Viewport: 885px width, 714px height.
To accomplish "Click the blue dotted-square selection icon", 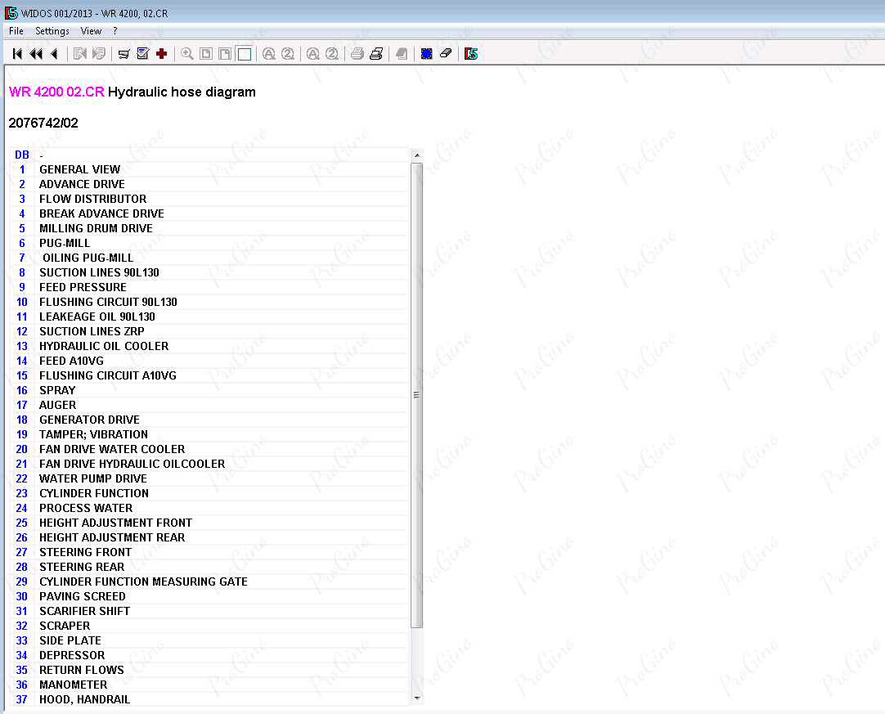I will [426, 54].
